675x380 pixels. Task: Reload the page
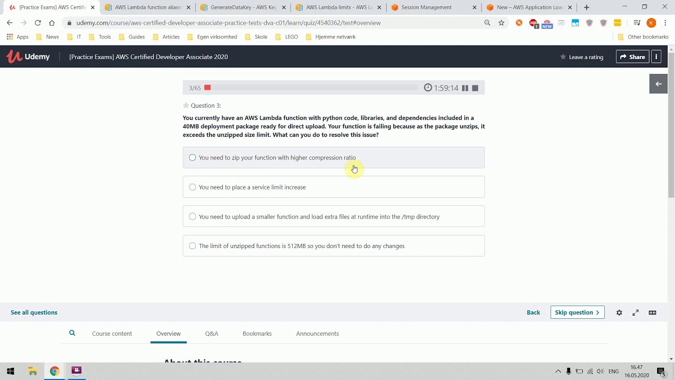click(37, 23)
